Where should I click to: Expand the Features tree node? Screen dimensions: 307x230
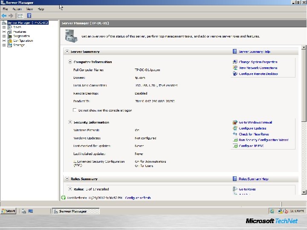(4, 32)
